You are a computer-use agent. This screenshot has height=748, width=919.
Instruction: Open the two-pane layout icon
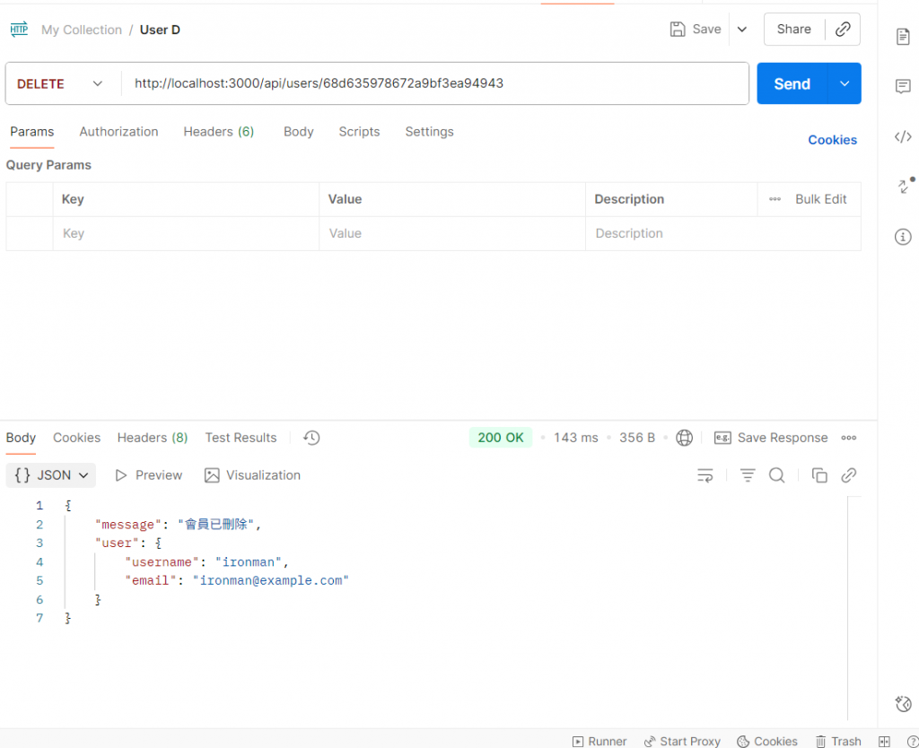pyautogui.click(x=884, y=742)
